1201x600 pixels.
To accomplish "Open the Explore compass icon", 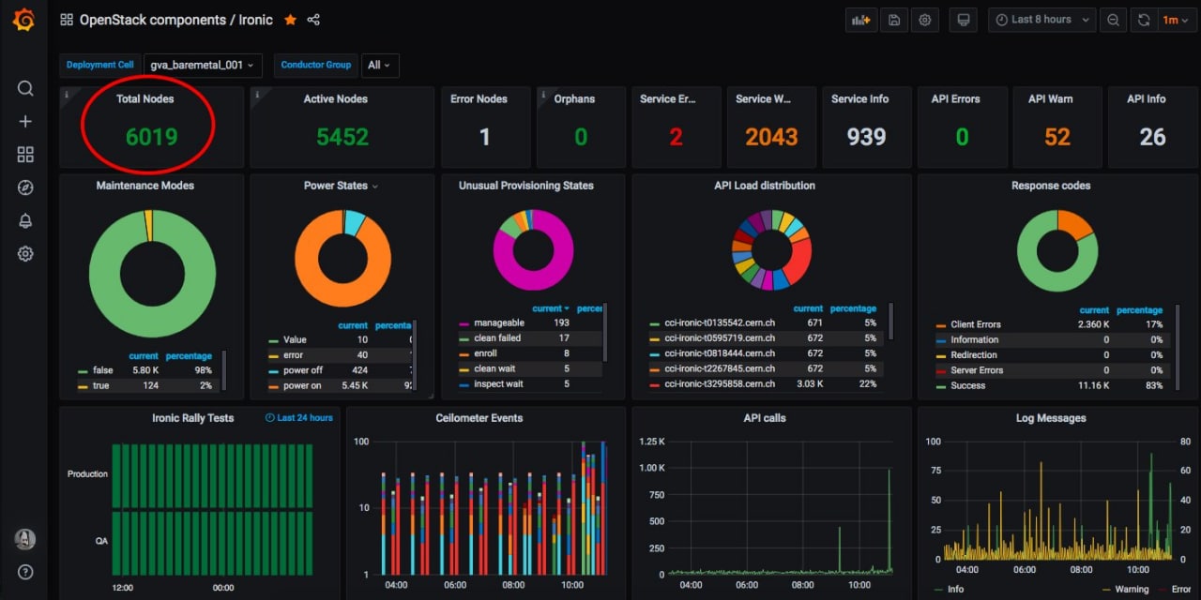I will click(x=25, y=187).
